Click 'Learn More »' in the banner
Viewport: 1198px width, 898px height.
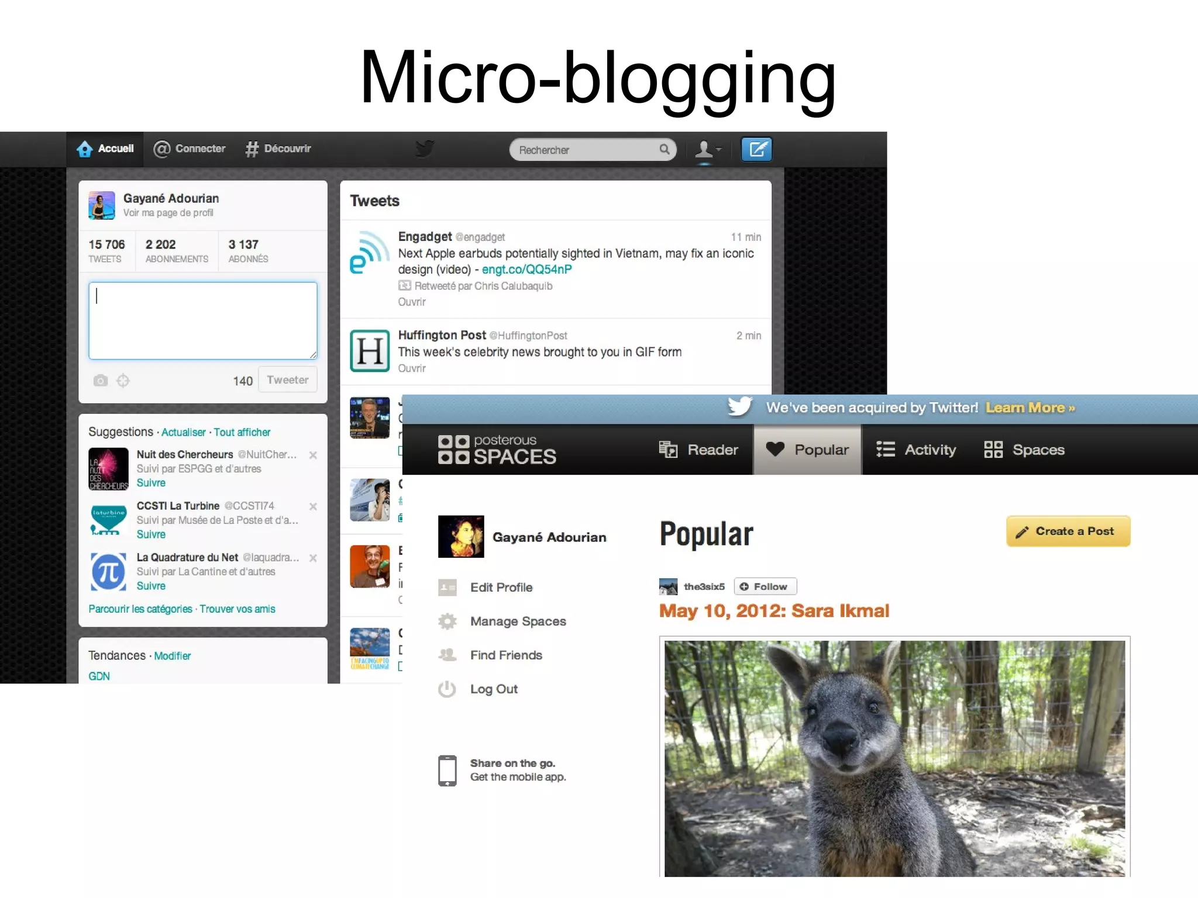coord(1030,407)
